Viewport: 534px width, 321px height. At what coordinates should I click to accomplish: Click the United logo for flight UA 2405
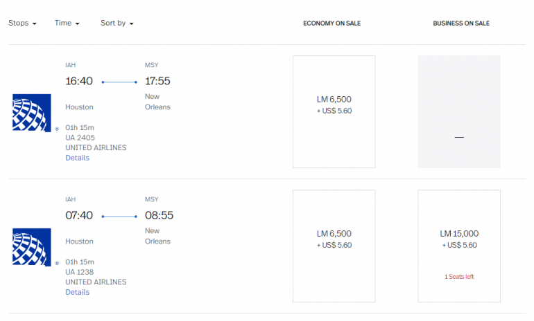pyautogui.click(x=31, y=112)
